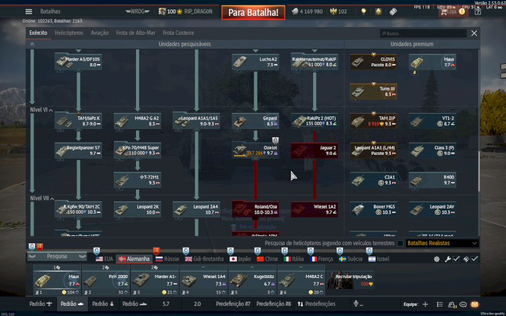The image size is (506, 316).
Task: Open the light bulb hints icon
Action: (364, 11)
